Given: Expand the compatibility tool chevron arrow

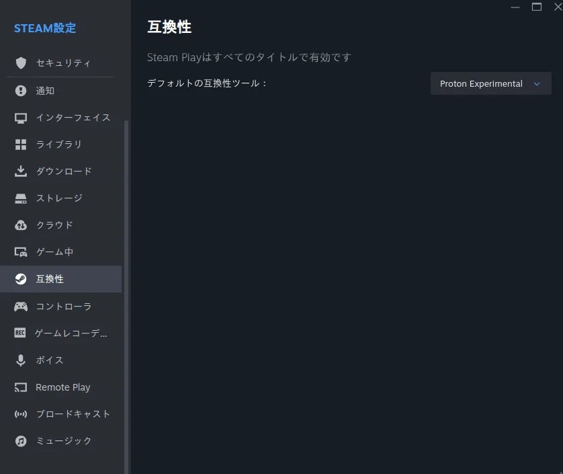Looking at the screenshot, I should (537, 84).
